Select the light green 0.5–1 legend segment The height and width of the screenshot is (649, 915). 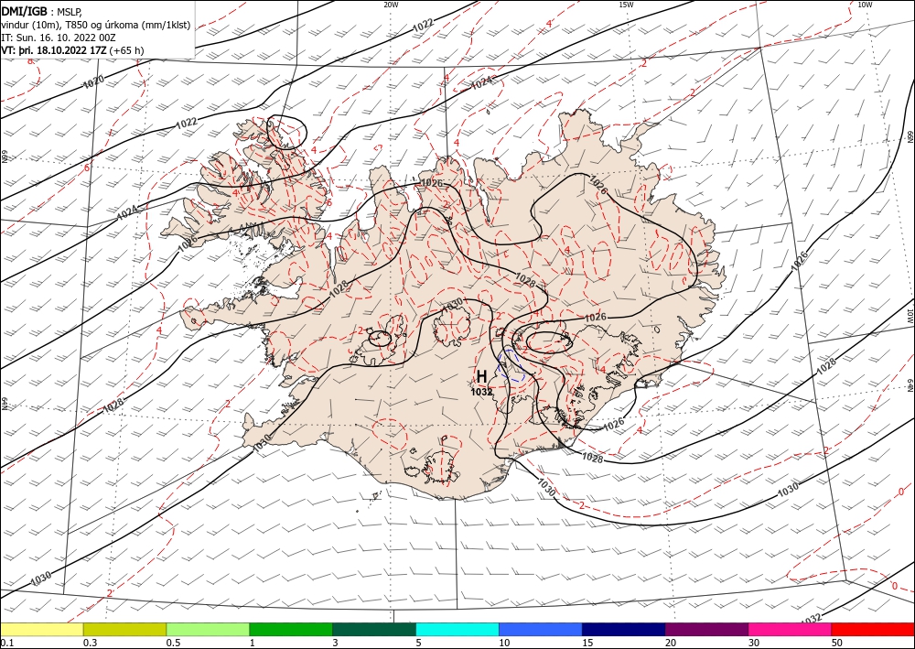[x=208, y=629]
